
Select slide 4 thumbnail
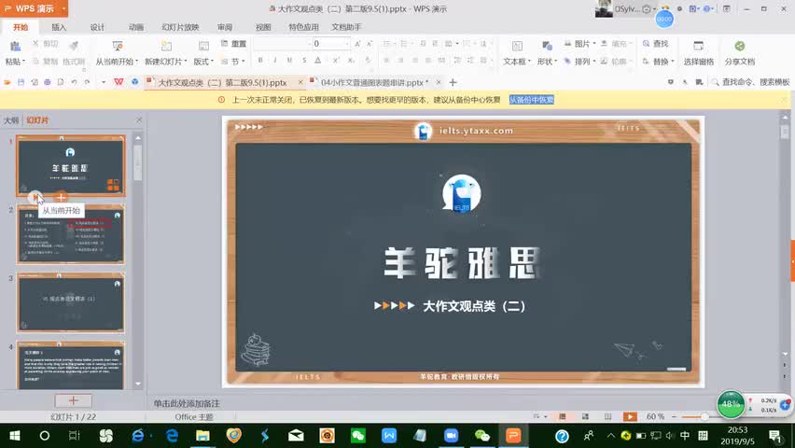point(71,365)
